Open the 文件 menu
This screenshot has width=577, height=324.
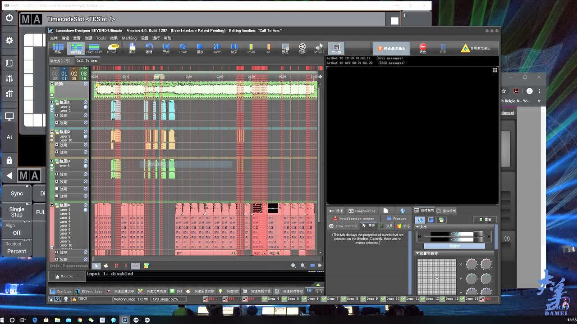(x=54, y=38)
